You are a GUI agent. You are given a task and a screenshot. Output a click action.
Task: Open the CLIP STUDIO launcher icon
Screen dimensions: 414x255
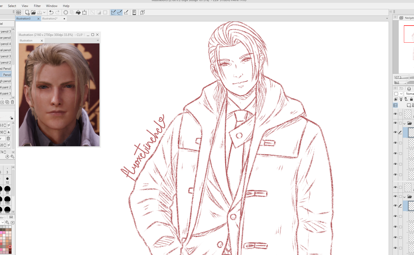pos(19,12)
